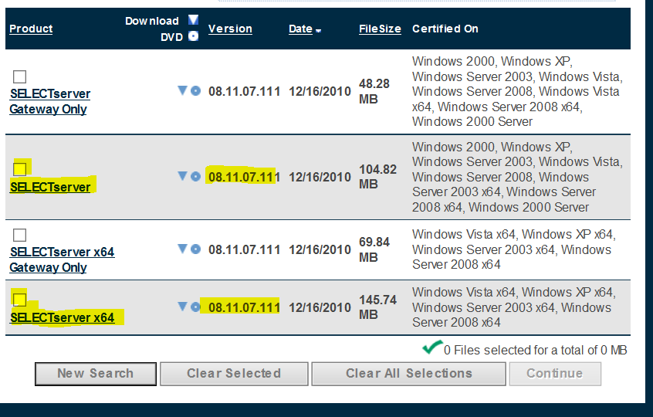Sort table by FileSize column
This screenshot has height=417, width=653.
380,29
